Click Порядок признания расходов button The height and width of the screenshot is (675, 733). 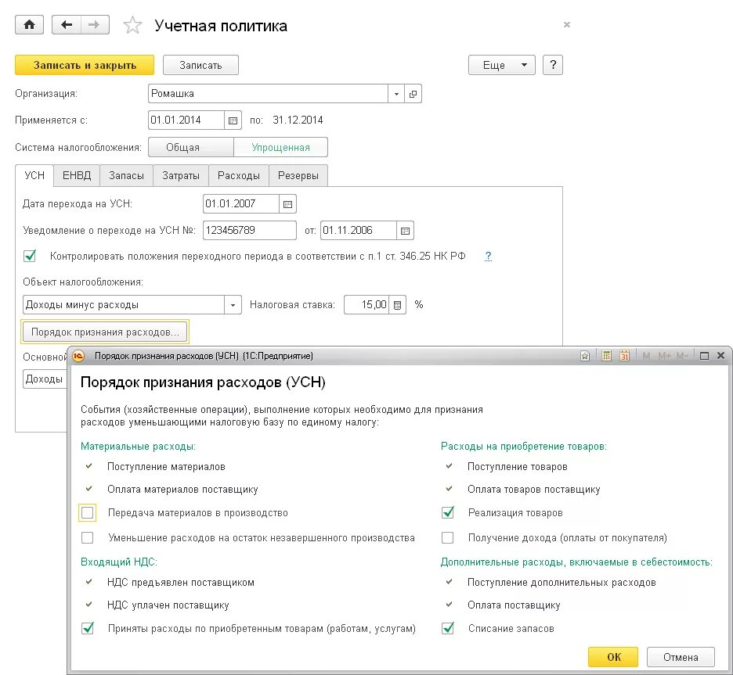point(105,332)
